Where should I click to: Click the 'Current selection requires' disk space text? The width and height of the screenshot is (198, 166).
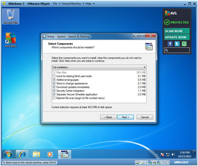[82, 107]
